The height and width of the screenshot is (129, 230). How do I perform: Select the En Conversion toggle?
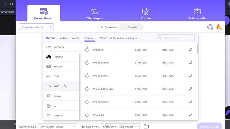click(x=109, y=27)
